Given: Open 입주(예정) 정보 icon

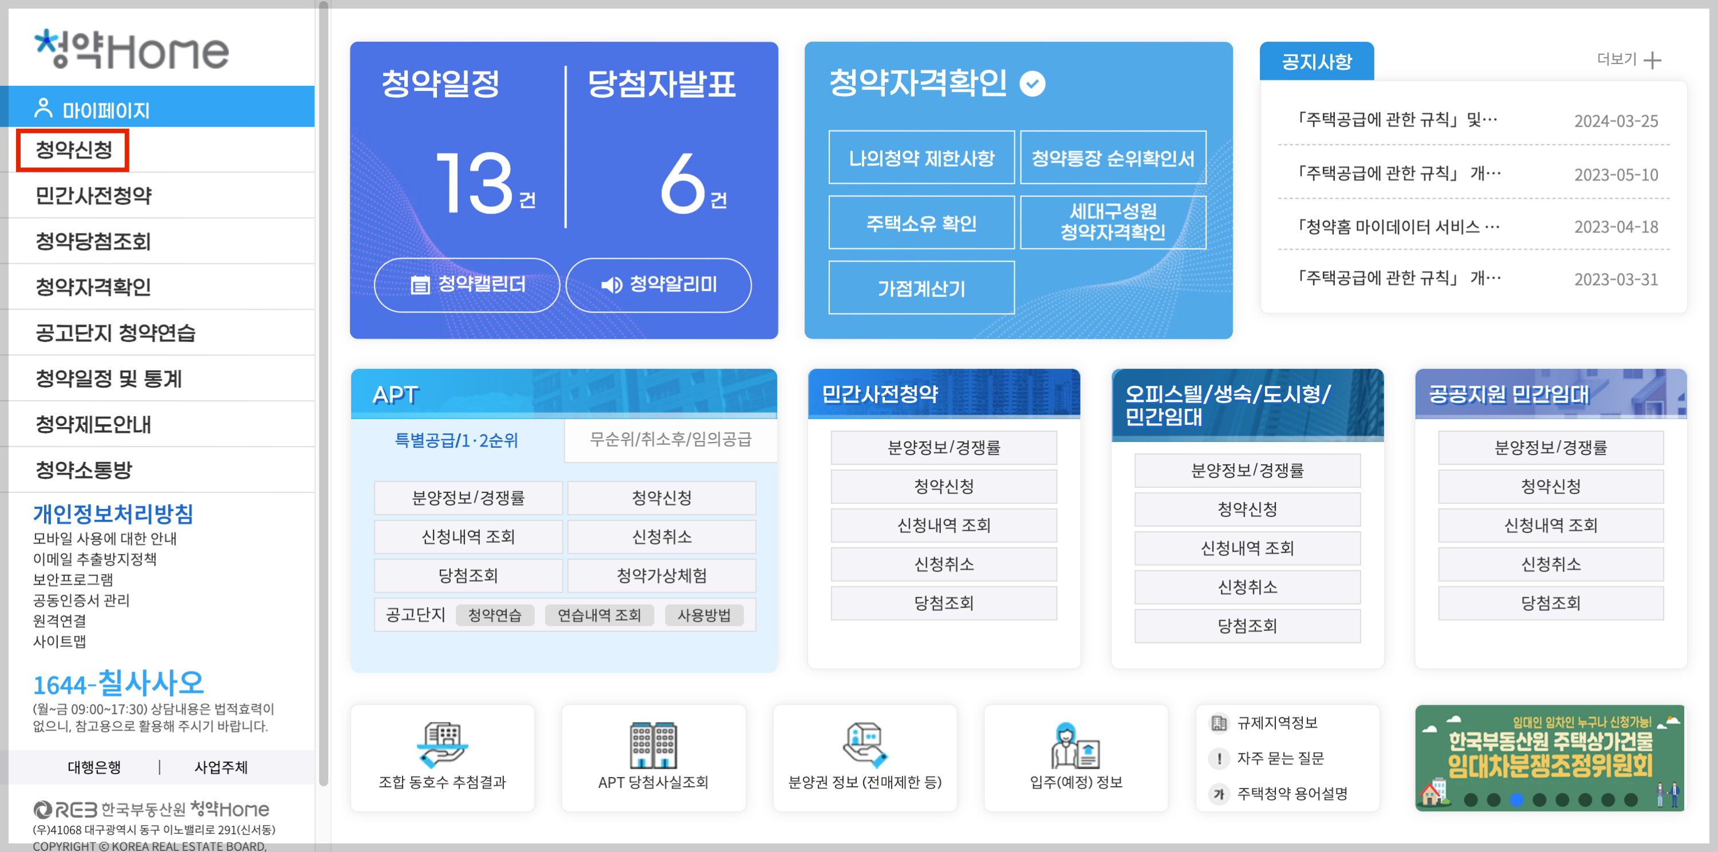Looking at the screenshot, I should pyautogui.click(x=1075, y=746).
